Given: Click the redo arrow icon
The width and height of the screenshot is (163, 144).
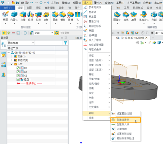Looking at the screenshot, I should [x=37, y=3].
